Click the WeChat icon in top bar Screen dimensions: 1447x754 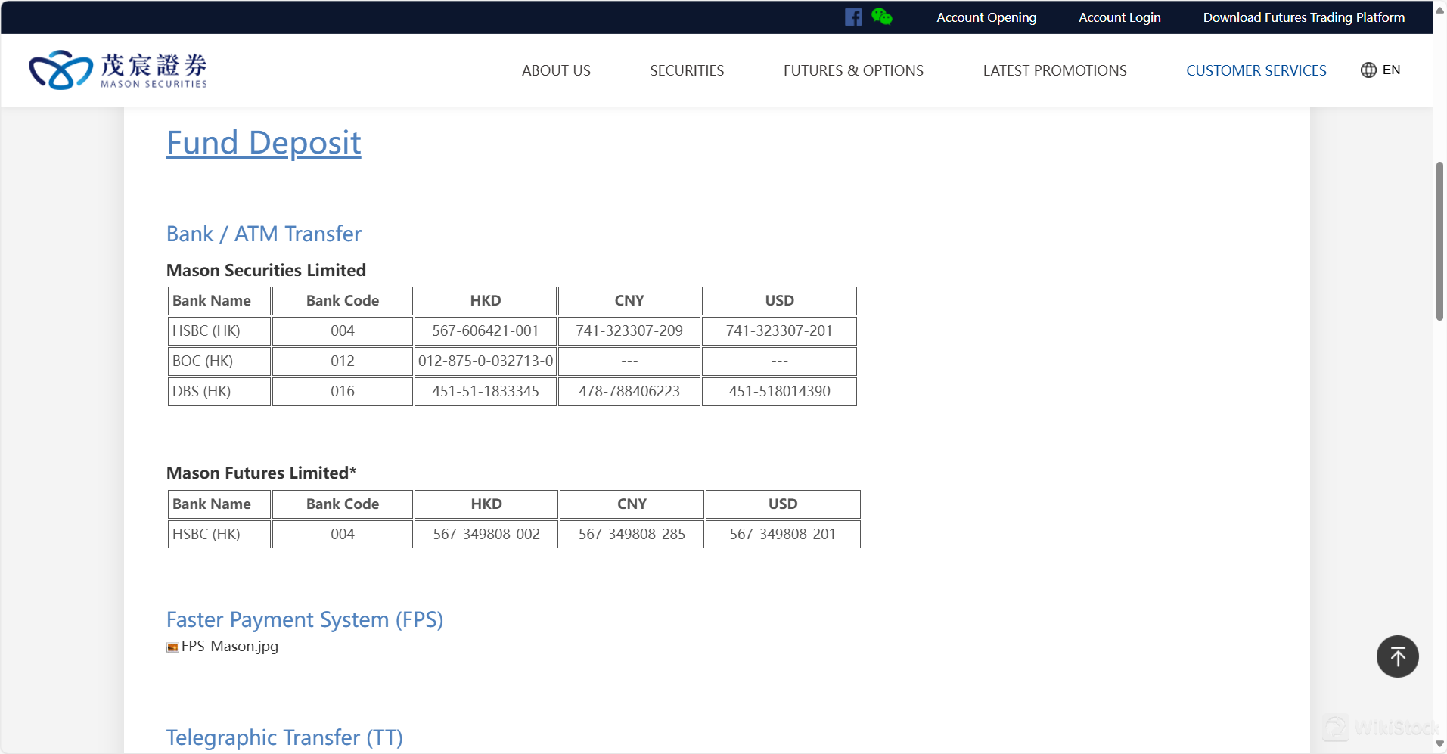(x=881, y=17)
